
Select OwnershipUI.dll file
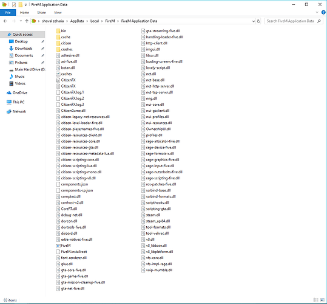[x=156, y=129]
